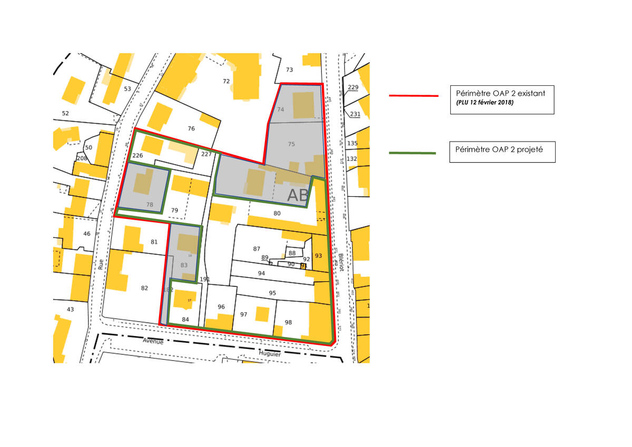Select parcel number 74 on the map
Viewport: 632px width, 447px height.
[281, 110]
